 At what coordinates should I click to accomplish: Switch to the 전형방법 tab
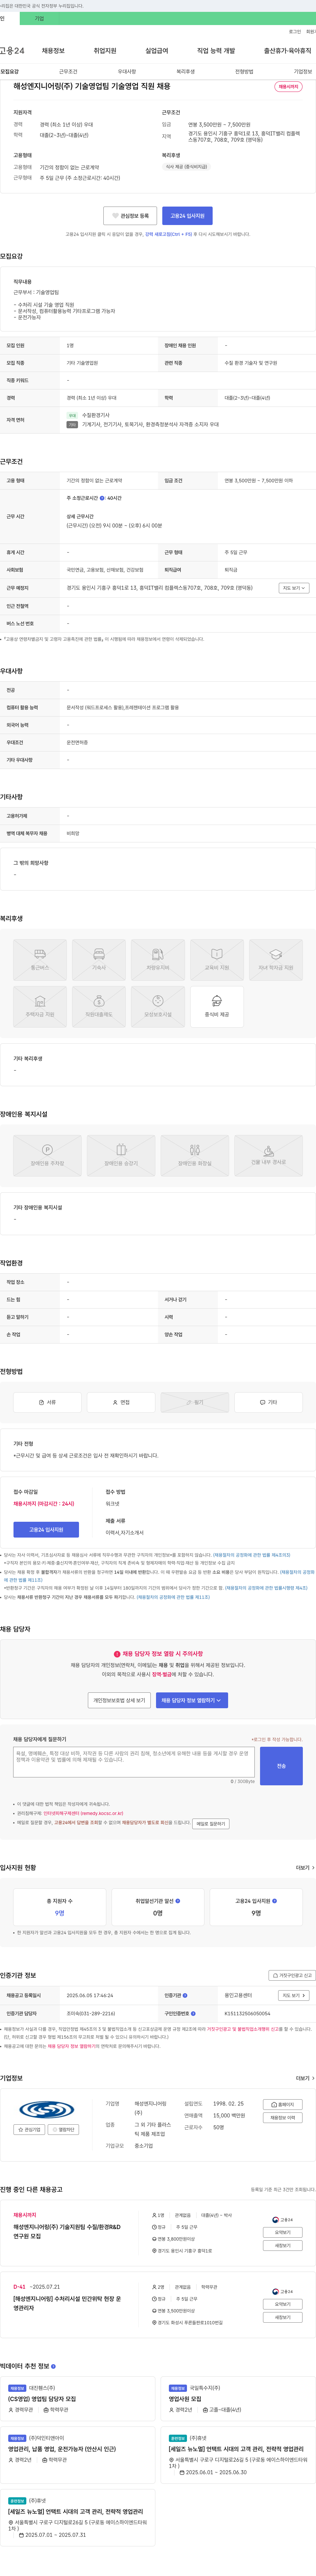pyautogui.click(x=244, y=72)
